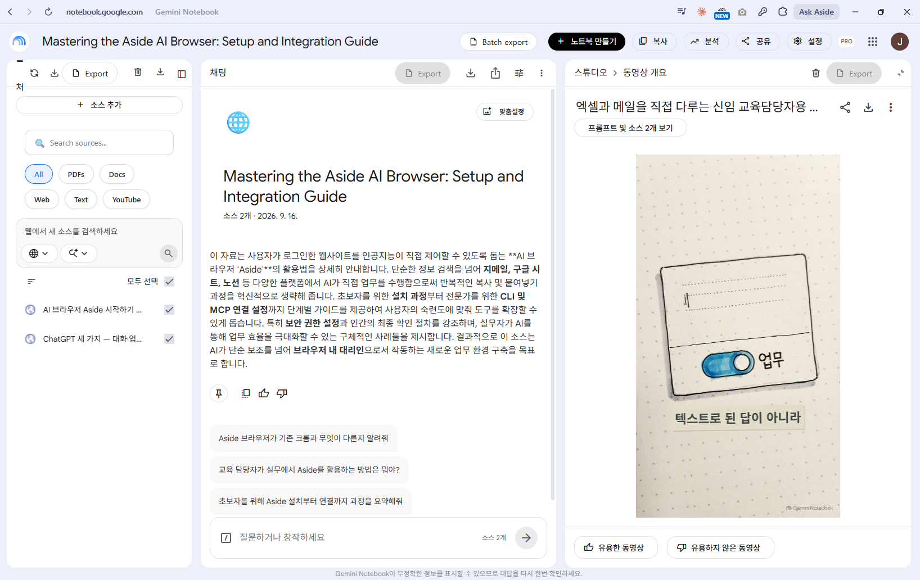Copy the summary response
The height and width of the screenshot is (580, 920).
tap(246, 393)
